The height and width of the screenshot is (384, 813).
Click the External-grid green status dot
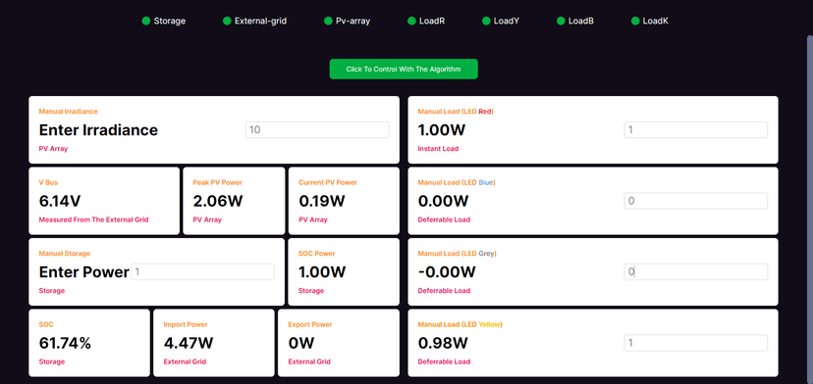(x=227, y=22)
